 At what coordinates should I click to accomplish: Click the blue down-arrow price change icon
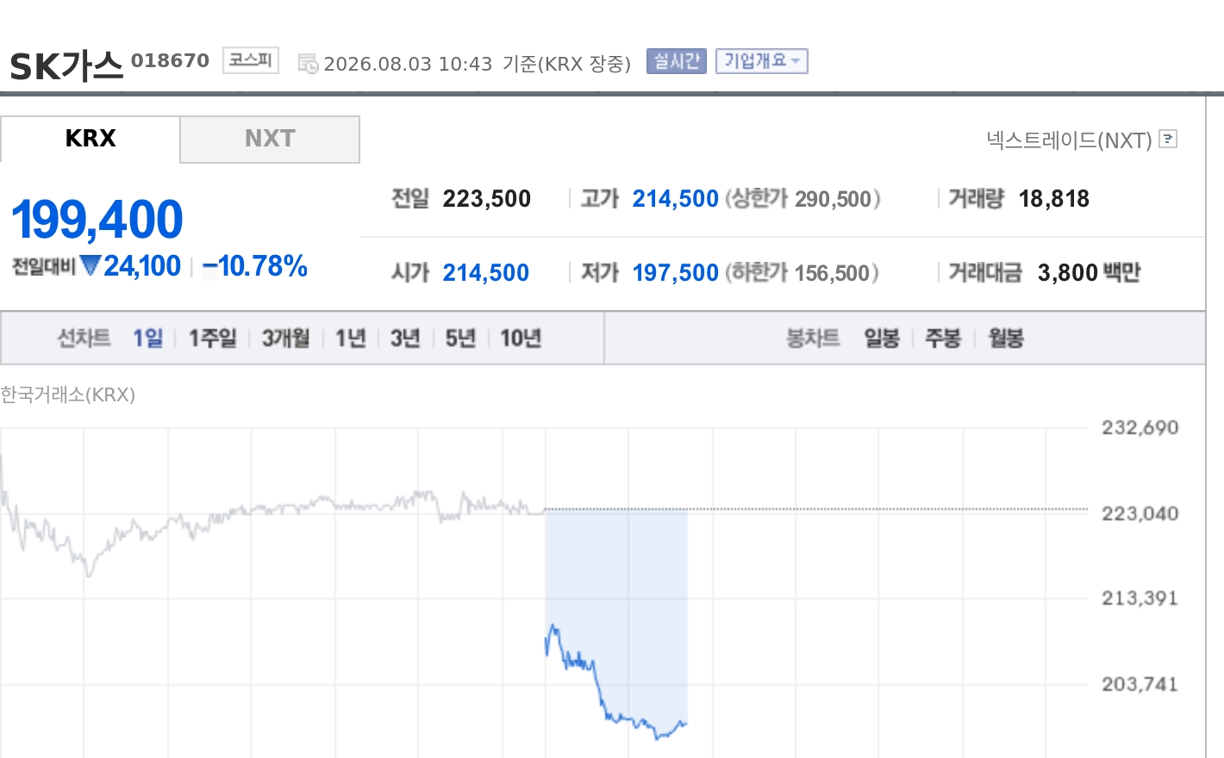(x=90, y=265)
